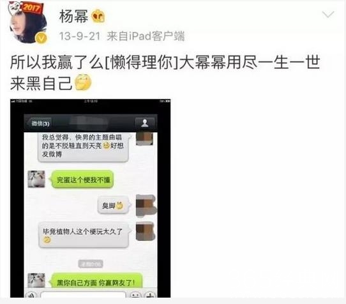Open the post options chevron menu

coord(328,15)
